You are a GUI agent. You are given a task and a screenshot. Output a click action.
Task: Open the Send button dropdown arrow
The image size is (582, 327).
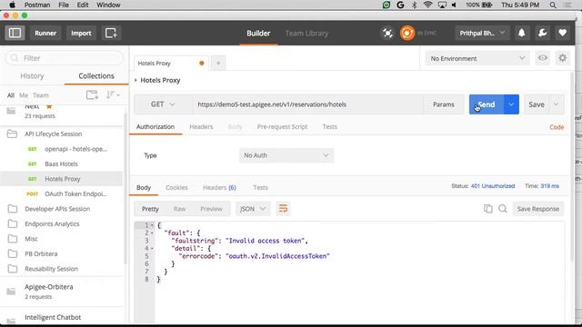tap(511, 104)
